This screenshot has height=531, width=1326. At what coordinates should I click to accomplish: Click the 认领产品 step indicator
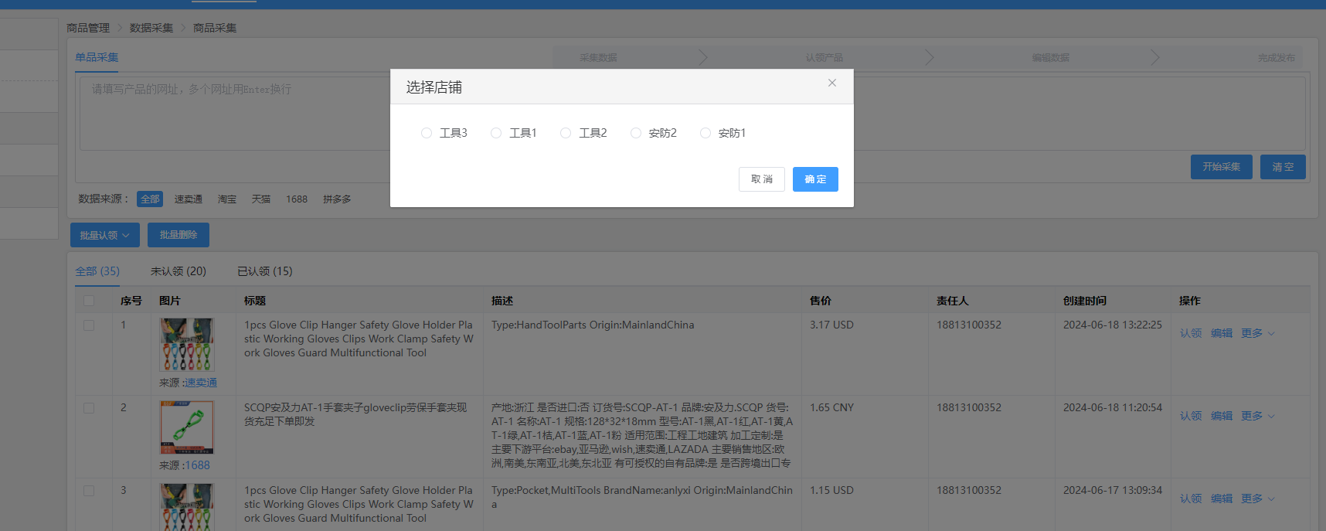click(x=824, y=57)
